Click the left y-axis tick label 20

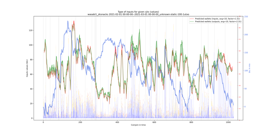click(x=31, y=103)
